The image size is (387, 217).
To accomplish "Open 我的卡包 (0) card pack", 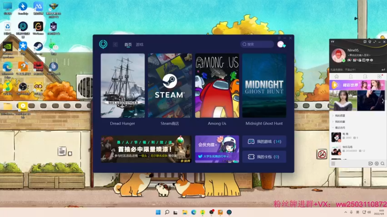I will (x=264, y=157).
